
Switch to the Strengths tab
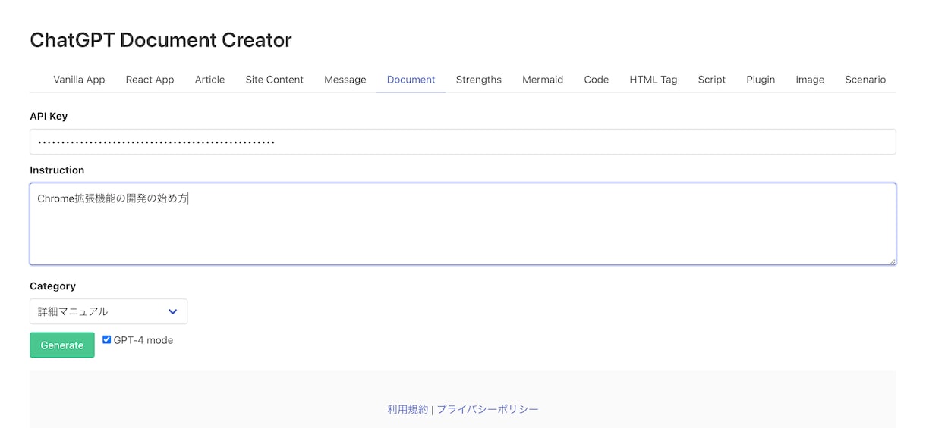(478, 80)
